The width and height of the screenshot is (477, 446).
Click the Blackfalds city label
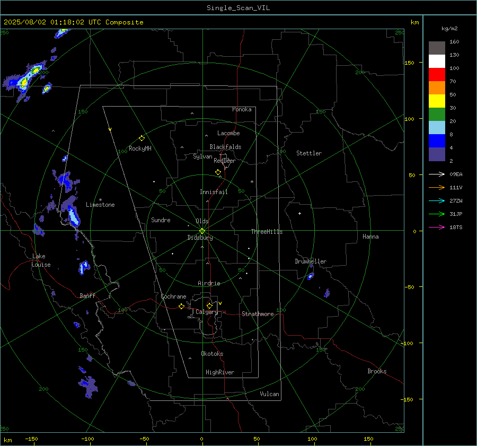coord(225,147)
